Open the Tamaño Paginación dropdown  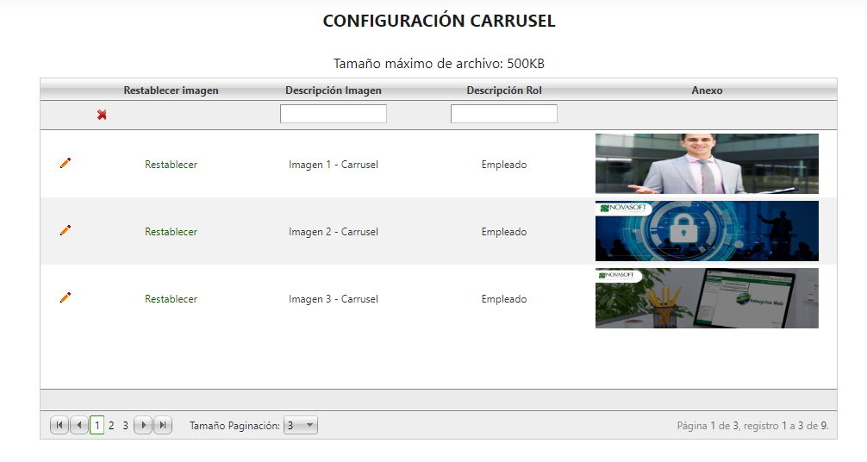[x=300, y=425]
